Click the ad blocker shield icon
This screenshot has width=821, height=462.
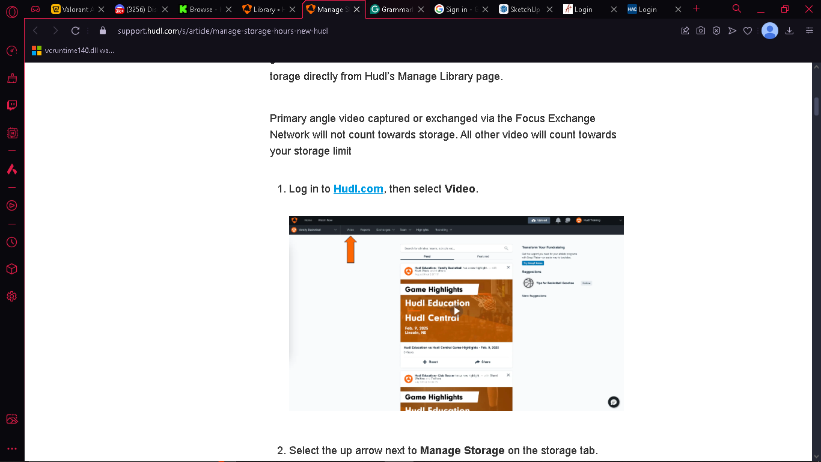(x=716, y=31)
